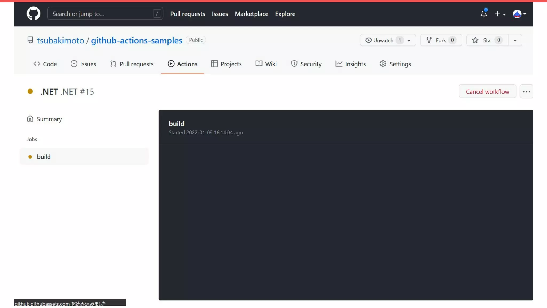Open the tsubakimoto owner link
The width and height of the screenshot is (547, 308).
60,40
